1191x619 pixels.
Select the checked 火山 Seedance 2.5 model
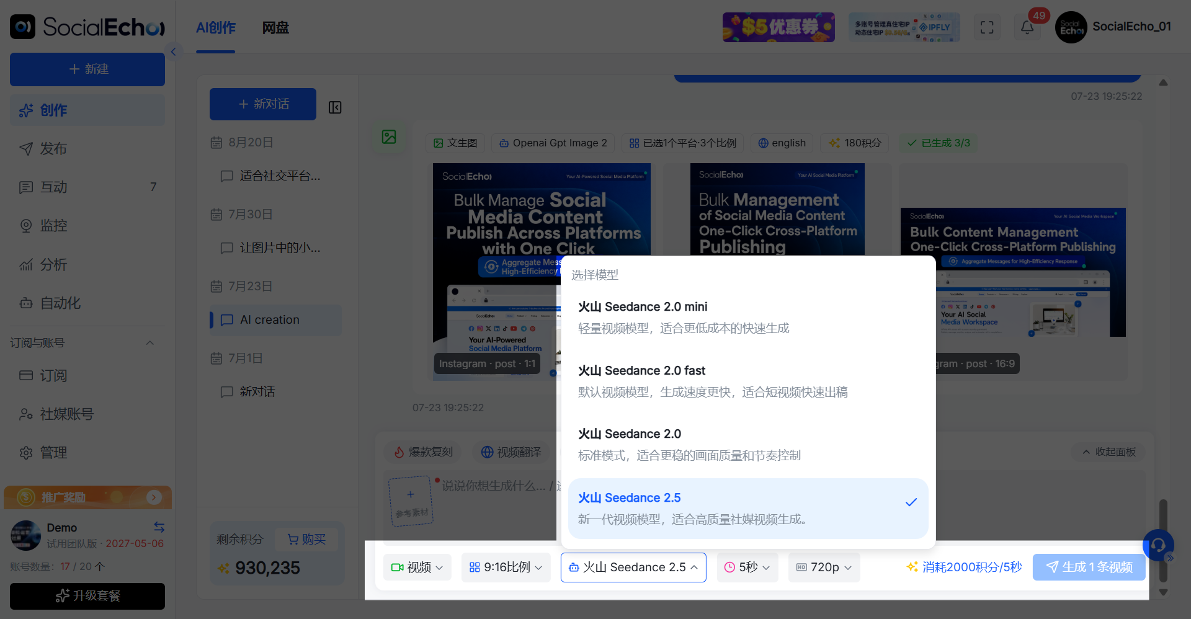pyautogui.click(x=748, y=509)
